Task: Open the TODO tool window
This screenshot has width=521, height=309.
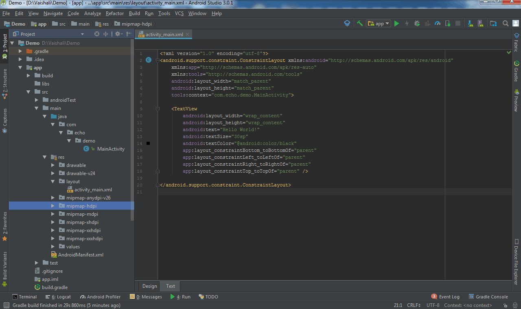Action: coord(208,297)
